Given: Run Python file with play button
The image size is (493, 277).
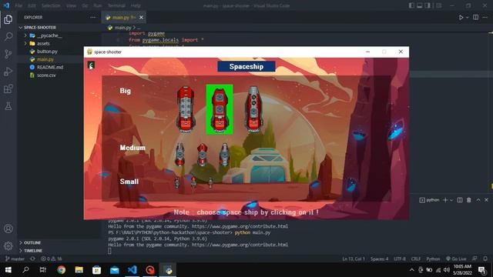Looking at the screenshot, I should (x=461, y=18).
